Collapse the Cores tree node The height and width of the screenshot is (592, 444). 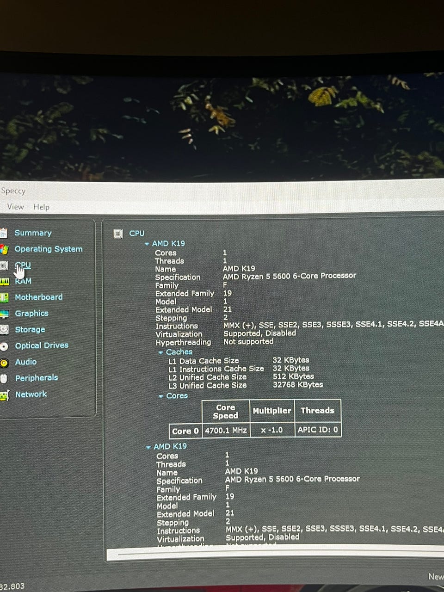coord(160,396)
